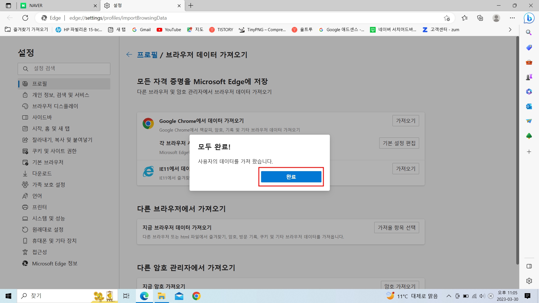This screenshot has height=303, width=539.
Task: Expand bookmarks bar overflow chevron
Action: 510,30
